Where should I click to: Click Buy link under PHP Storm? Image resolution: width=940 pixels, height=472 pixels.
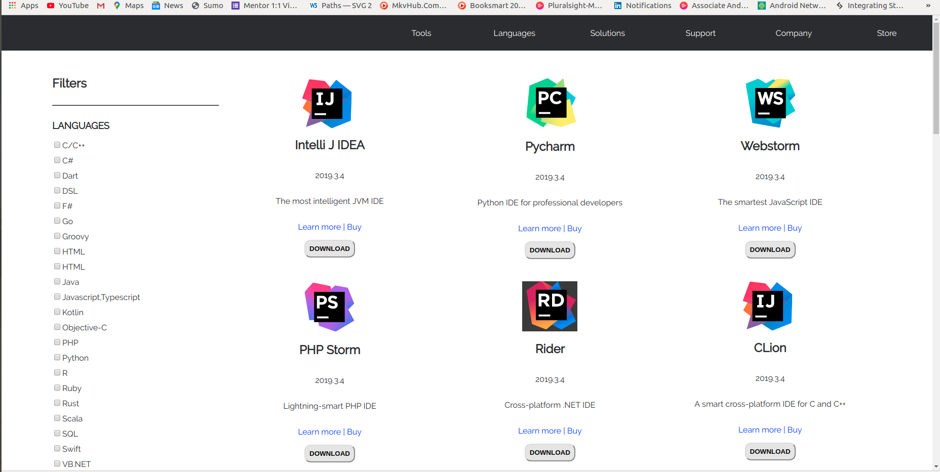354,432
